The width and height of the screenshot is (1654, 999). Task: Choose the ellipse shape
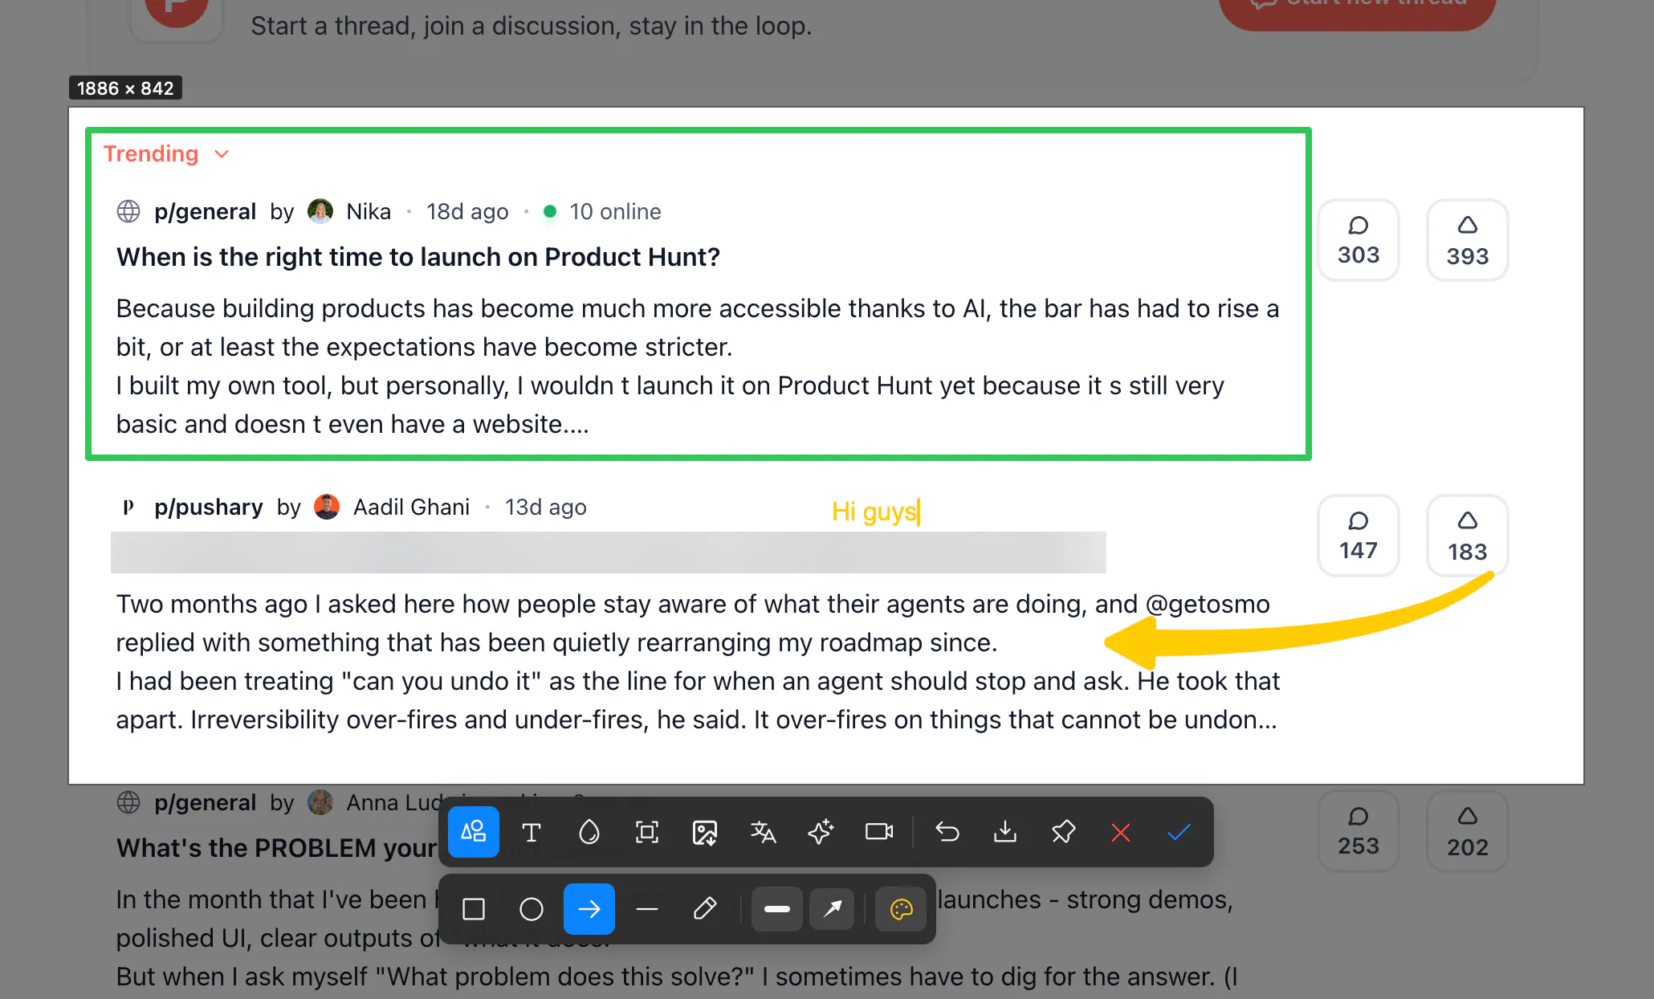[532, 909]
